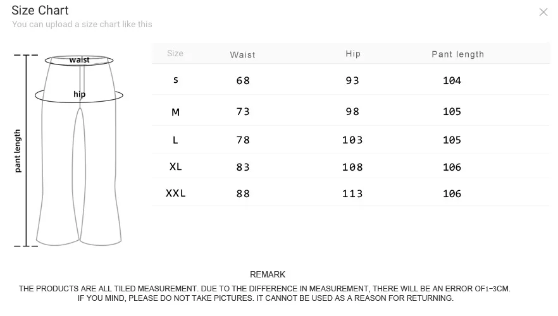Click the vertical pant length label
558x316 pixels.
18,150
